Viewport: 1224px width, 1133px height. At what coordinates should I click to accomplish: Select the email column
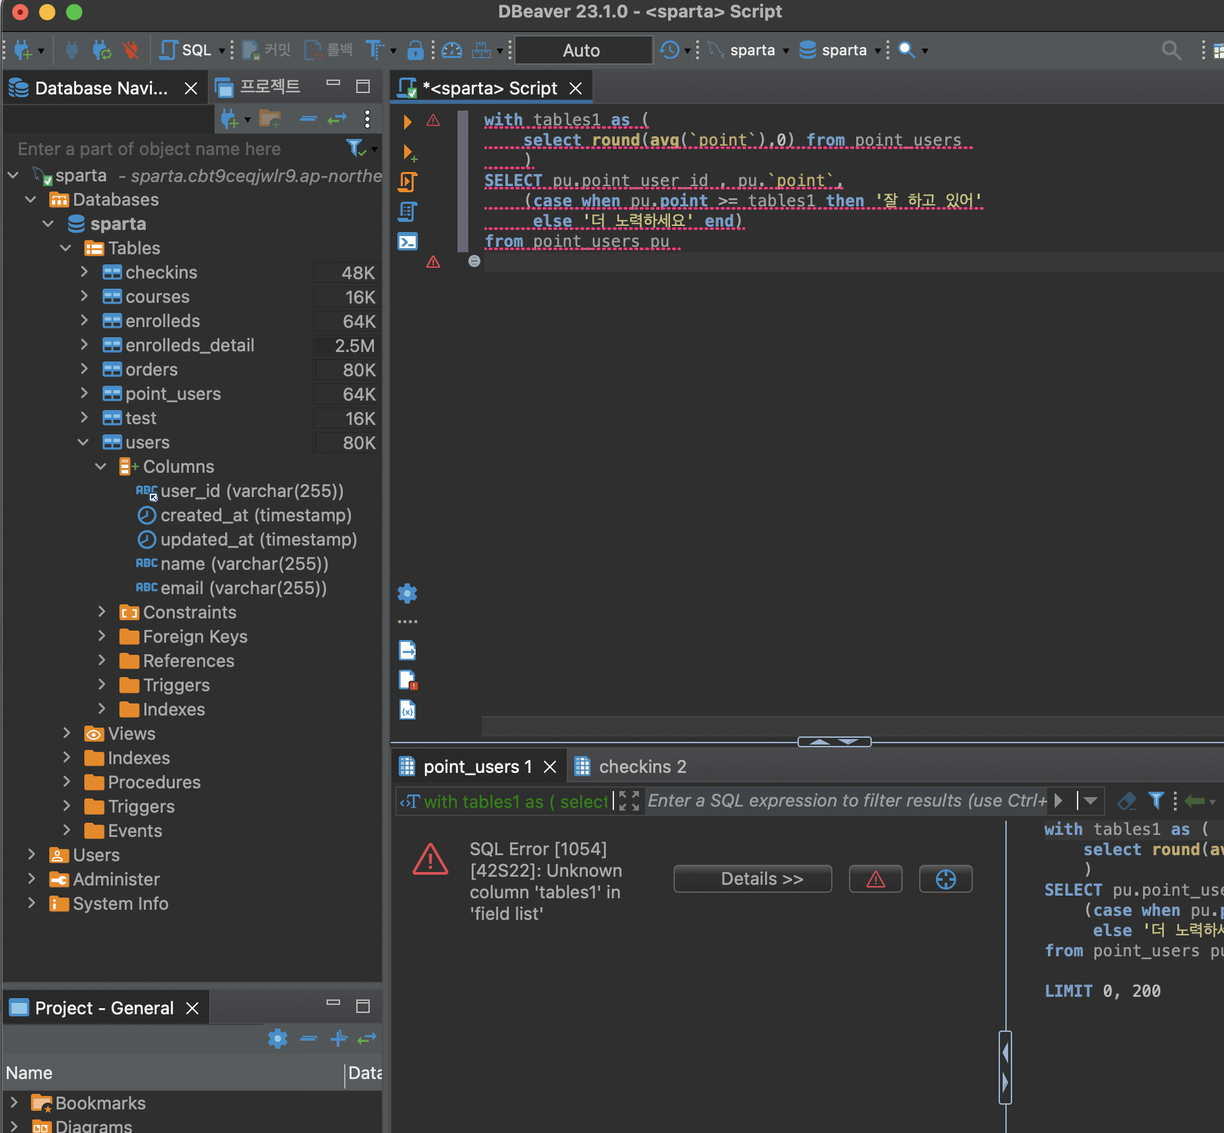(x=231, y=588)
